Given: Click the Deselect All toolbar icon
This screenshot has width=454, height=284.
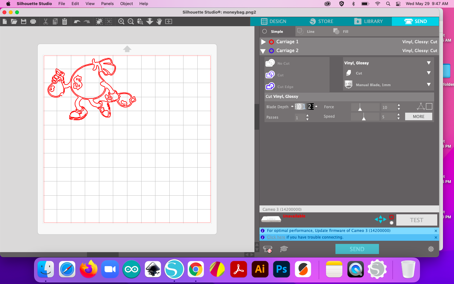Looking at the screenshot, I should [x=109, y=21].
